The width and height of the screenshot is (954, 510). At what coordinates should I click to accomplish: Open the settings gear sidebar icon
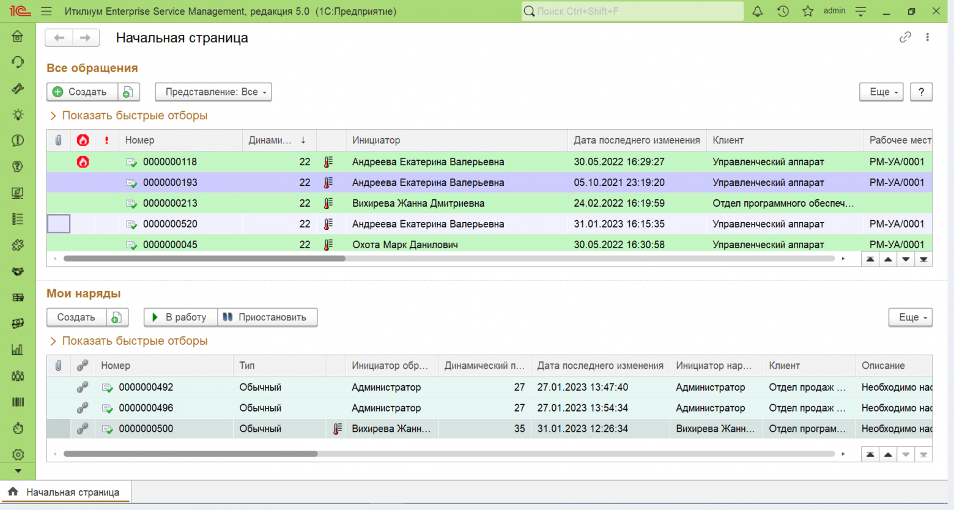point(18,454)
